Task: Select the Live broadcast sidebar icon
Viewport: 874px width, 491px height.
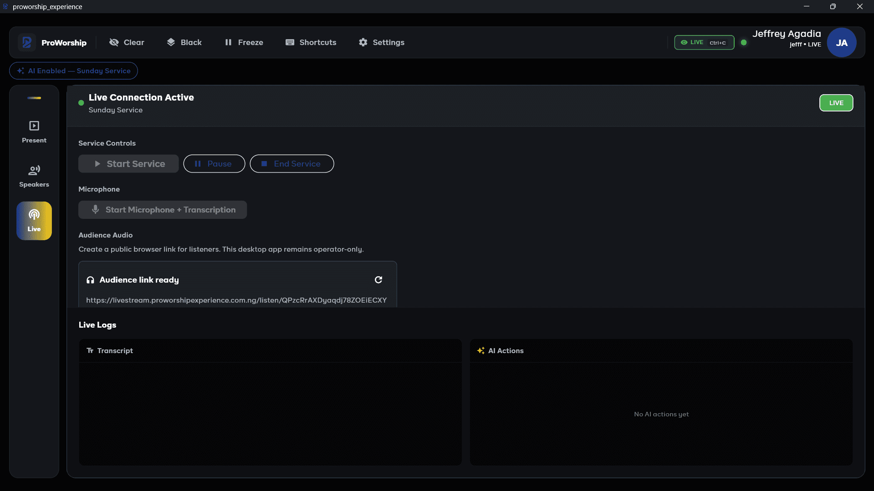Action: [34, 221]
